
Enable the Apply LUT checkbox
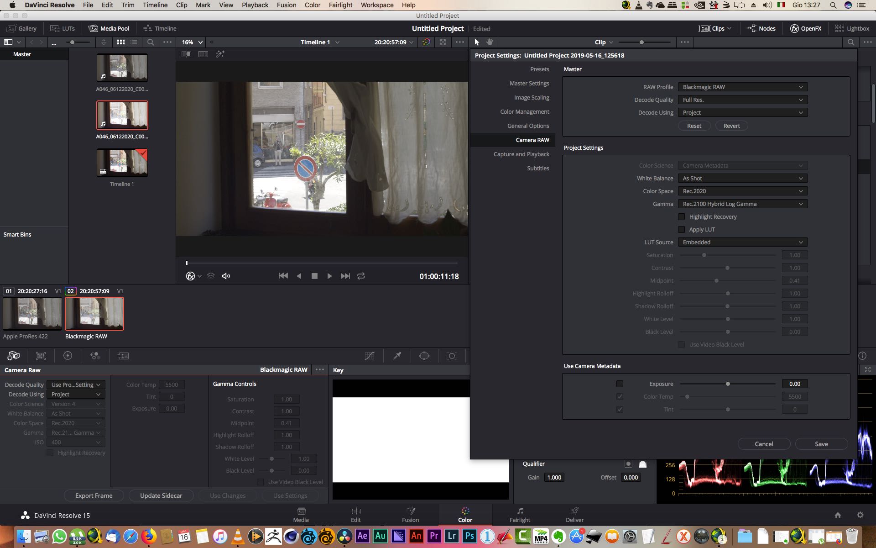(x=681, y=229)
